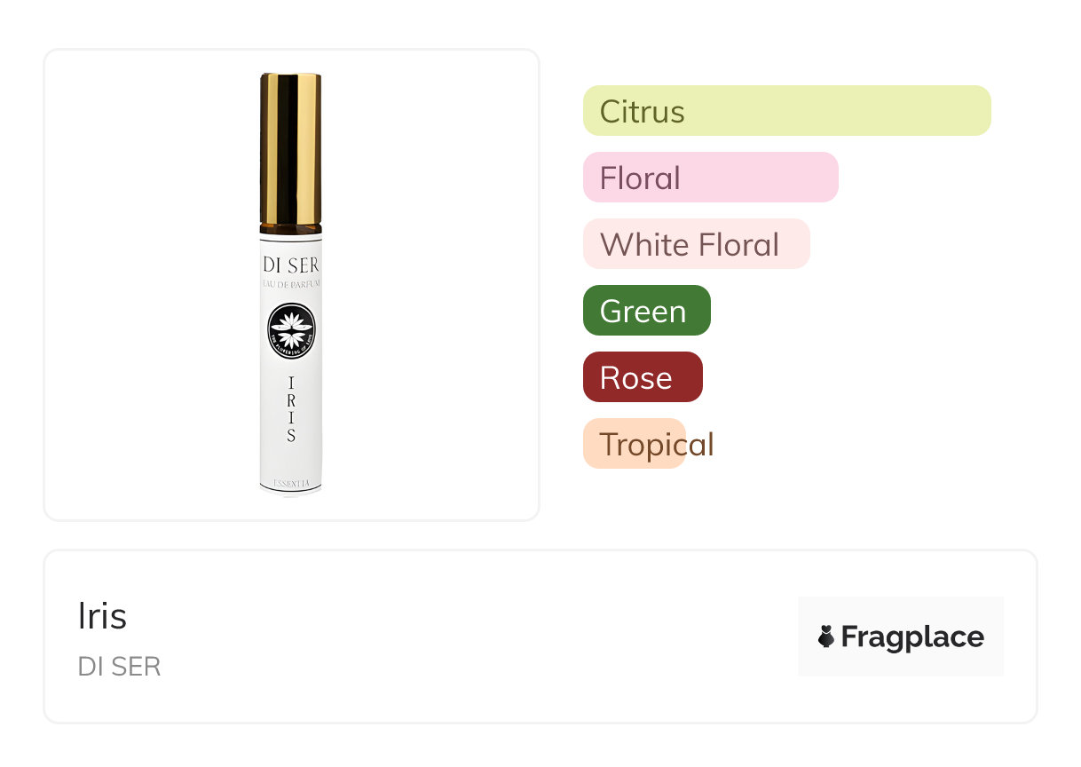Select the pink Floral accord bar
Image resolution: width=1081 pixels, height=767 pixels.
pyautogui.click(x=710, y=178)
